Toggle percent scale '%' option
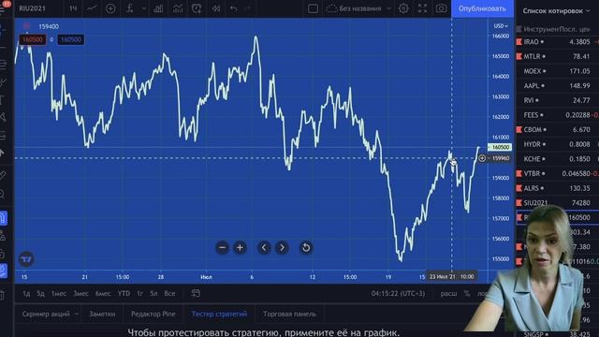This screenshot has height=337, width=599. (x=467, y=293)
